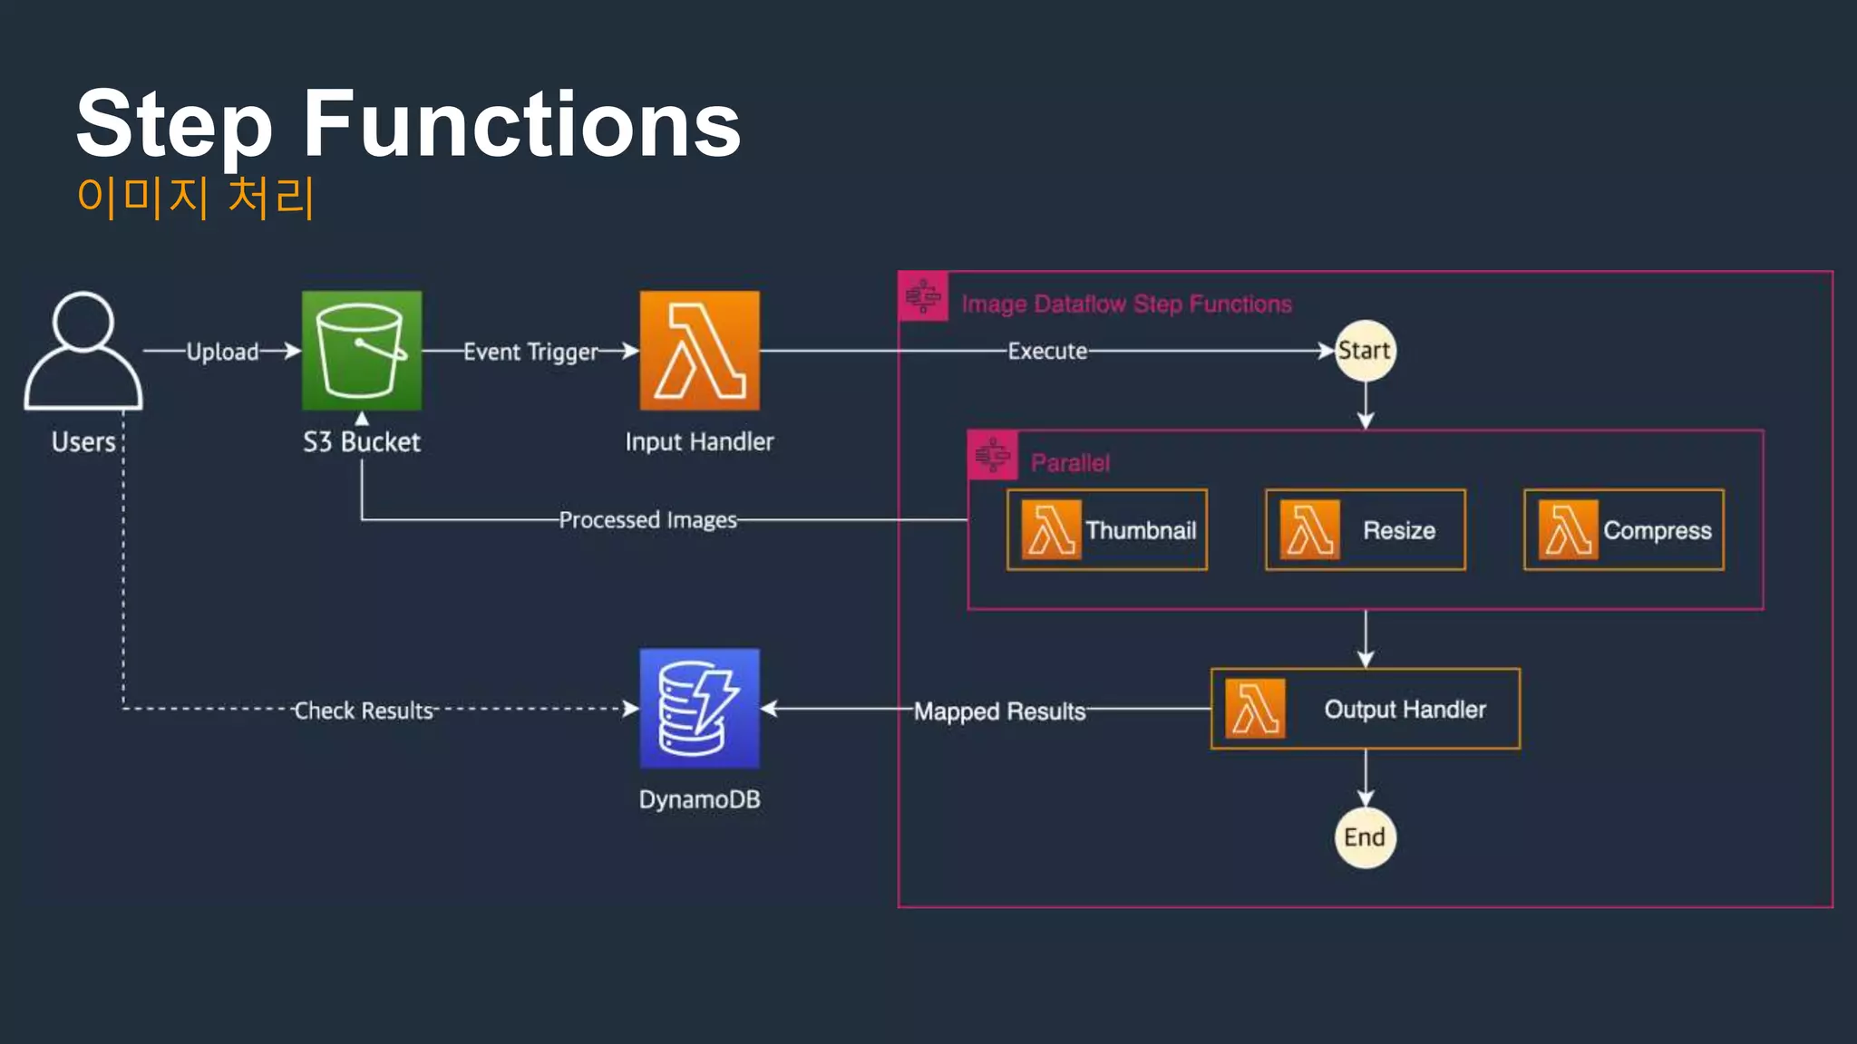Click the Start circle node

coord(1365,351)
